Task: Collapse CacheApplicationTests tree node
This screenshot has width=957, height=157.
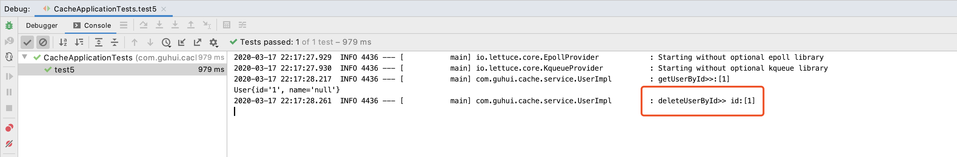Action: pyautogui.click(x=25, y=57)
